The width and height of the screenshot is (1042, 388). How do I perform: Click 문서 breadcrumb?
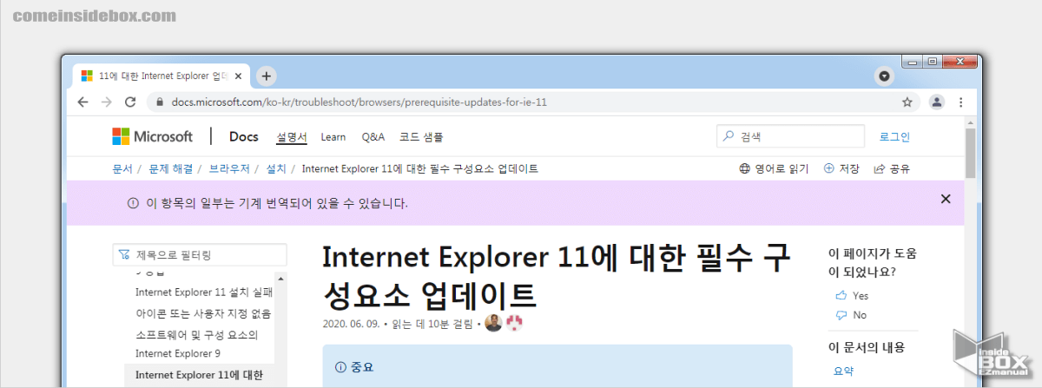(x=122, y=168)
